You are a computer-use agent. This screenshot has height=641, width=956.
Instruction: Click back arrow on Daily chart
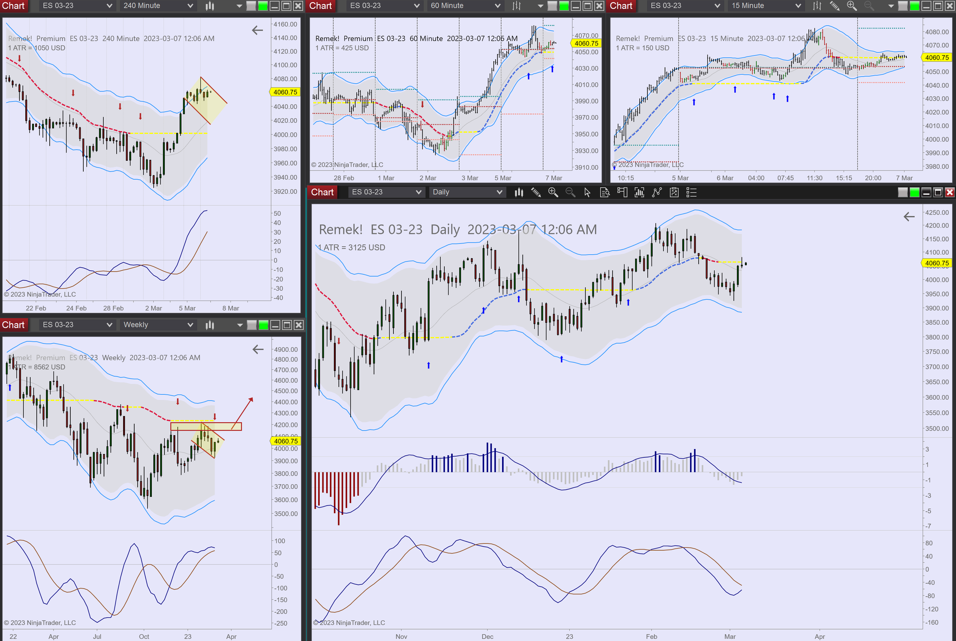tap(909, 217)
